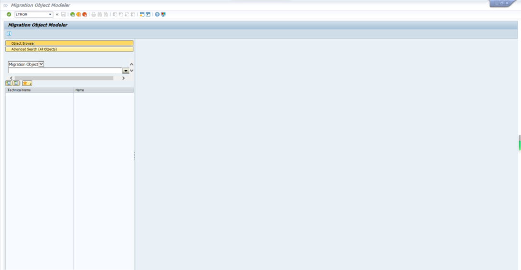Click the Last Page icon
The image size is (521, 270).
(133, 14)
